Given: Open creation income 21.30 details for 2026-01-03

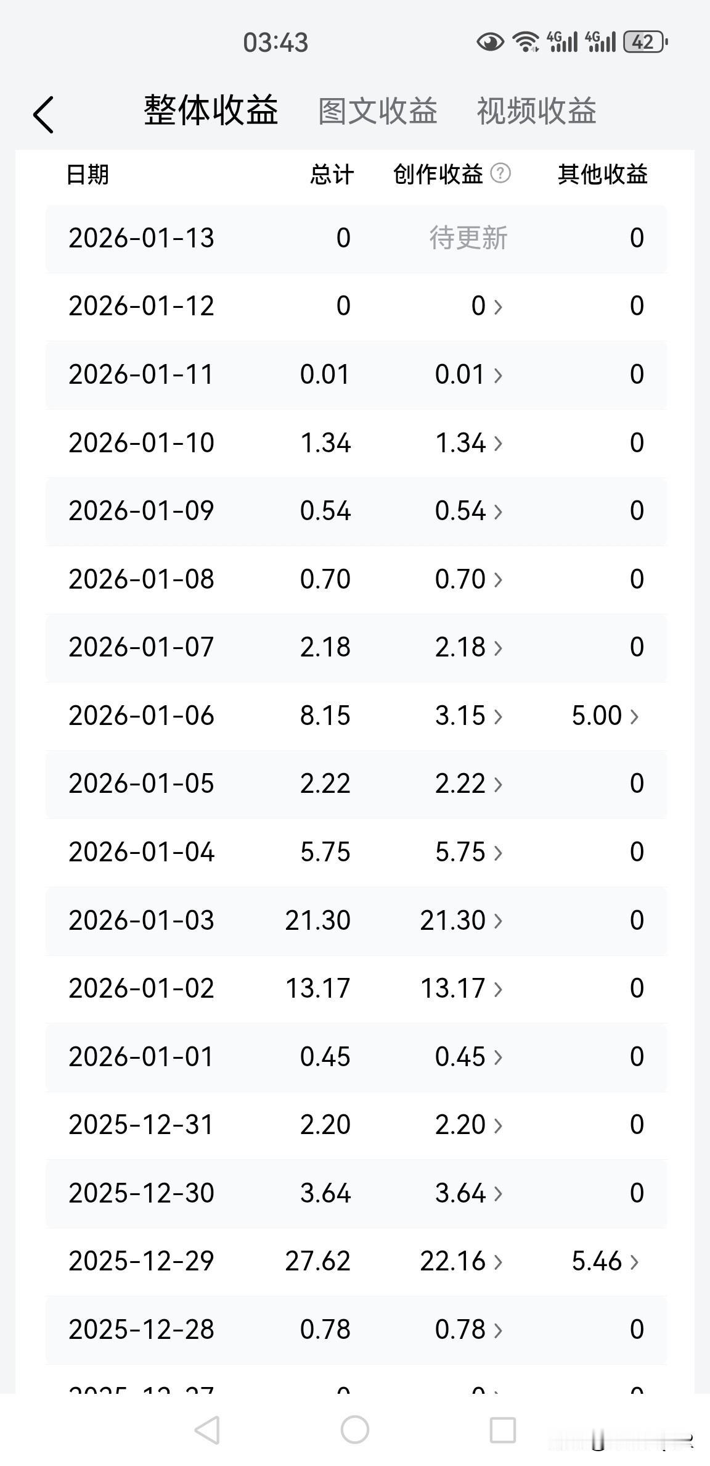Looking at the screenshot, I should [462, 921].
